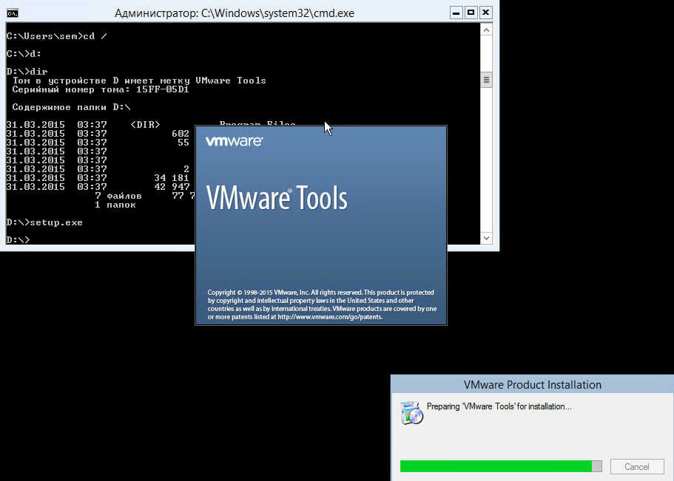Click the cmd.exe title bar text

coord(235,13)
